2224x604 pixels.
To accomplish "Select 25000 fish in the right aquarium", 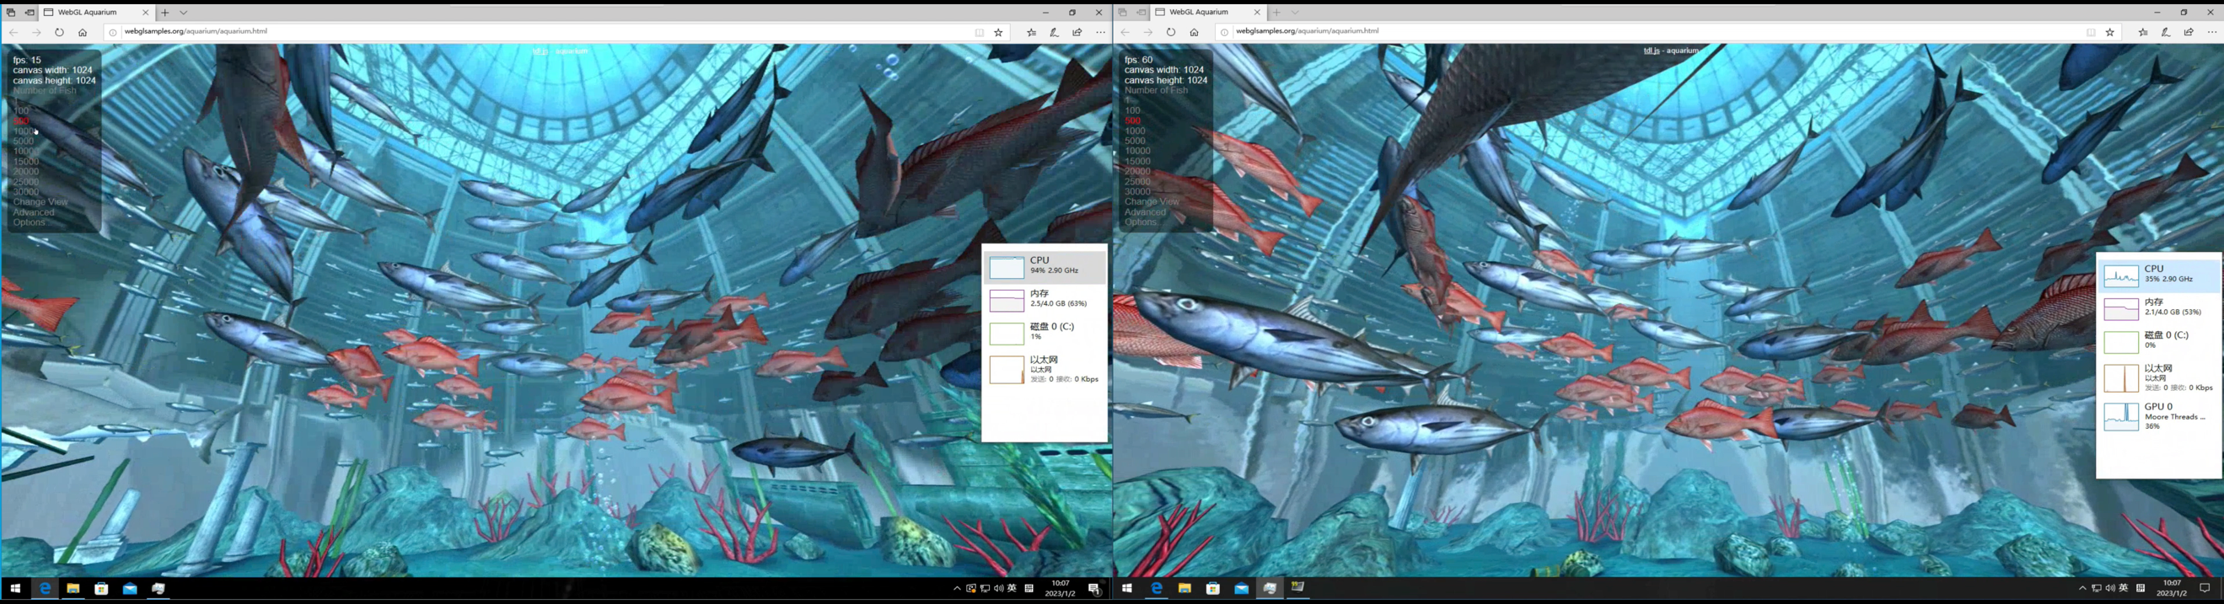I will tap(1137, 182).
